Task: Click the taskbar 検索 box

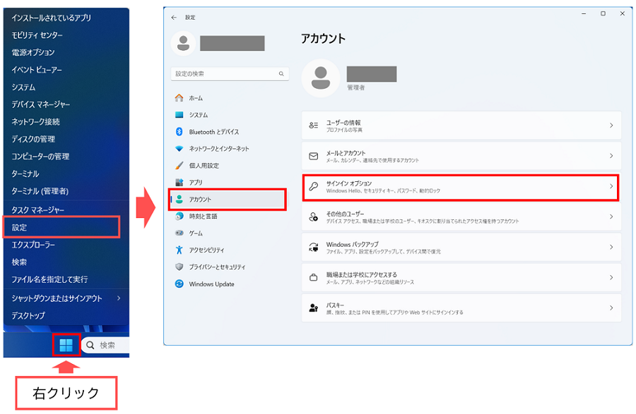Action: pyautogui.click(x=105, y=345)
